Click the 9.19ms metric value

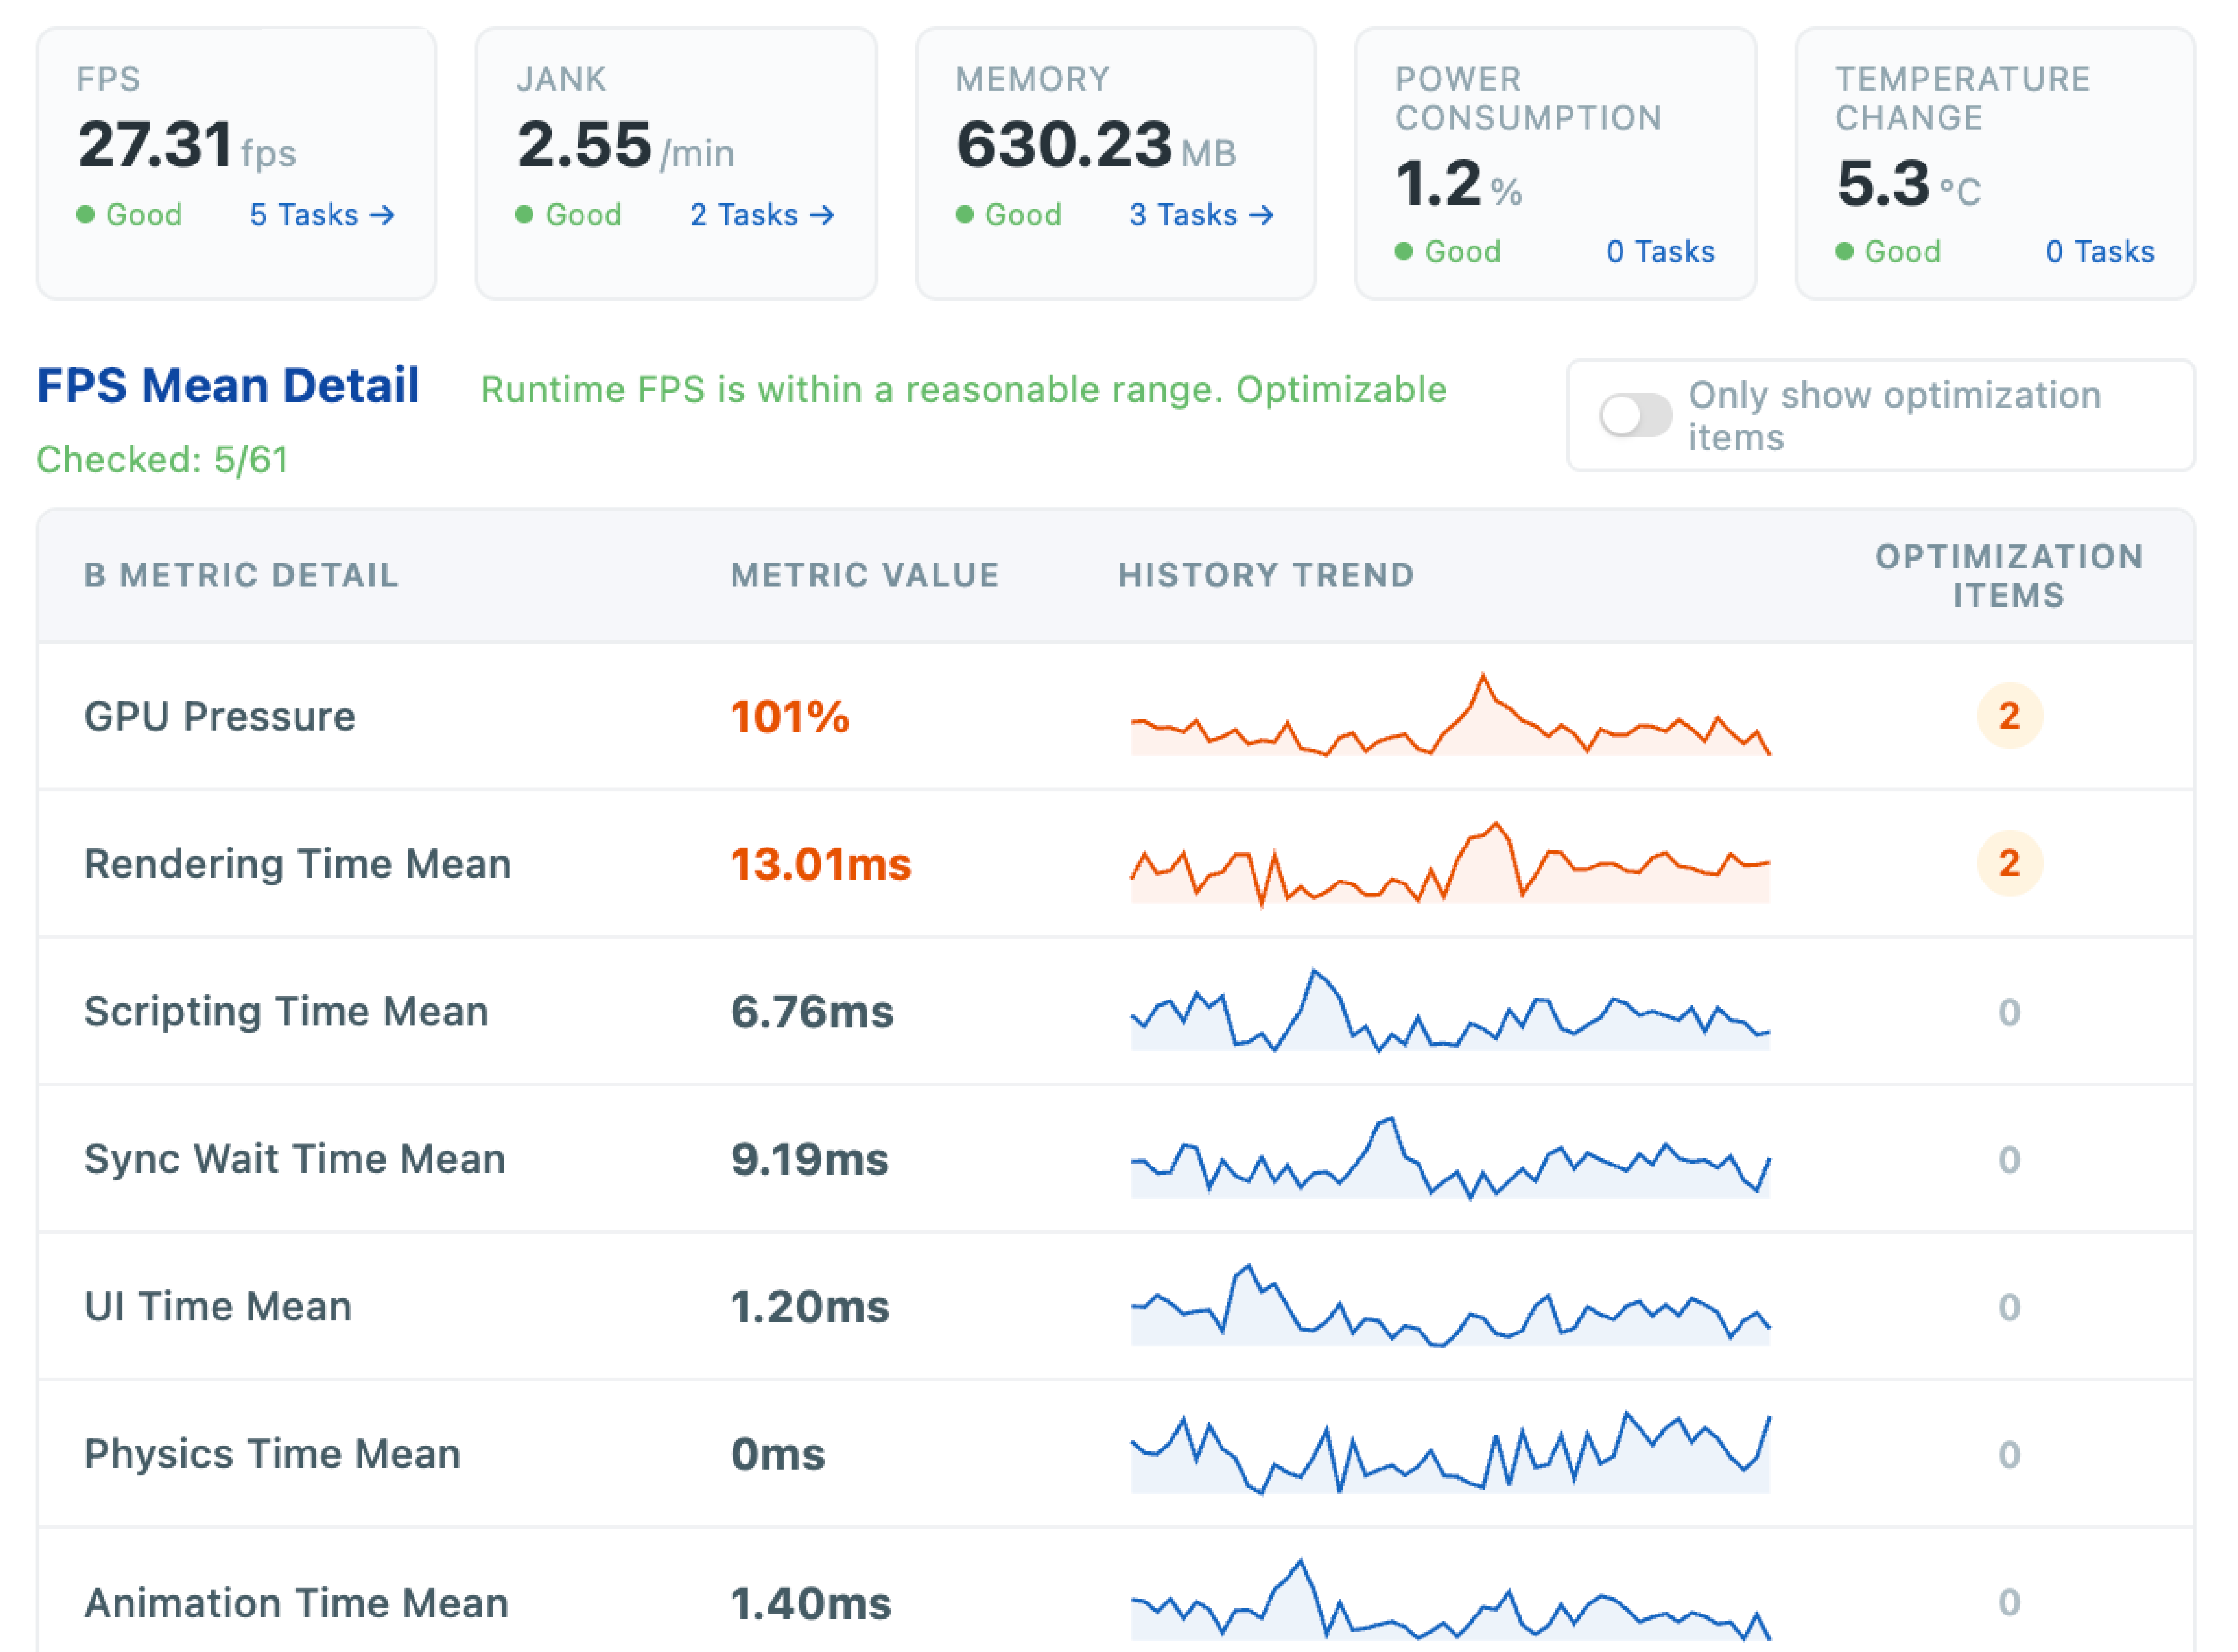click(x=810, y=1160)
